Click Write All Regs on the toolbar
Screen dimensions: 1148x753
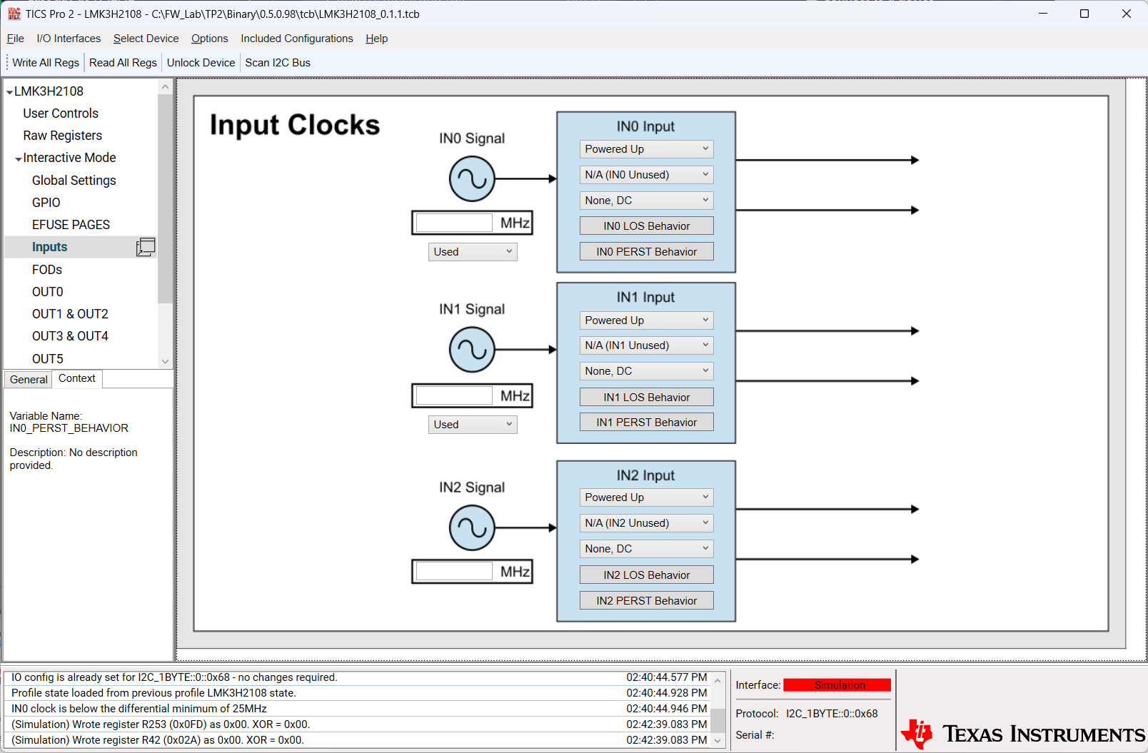44,62
